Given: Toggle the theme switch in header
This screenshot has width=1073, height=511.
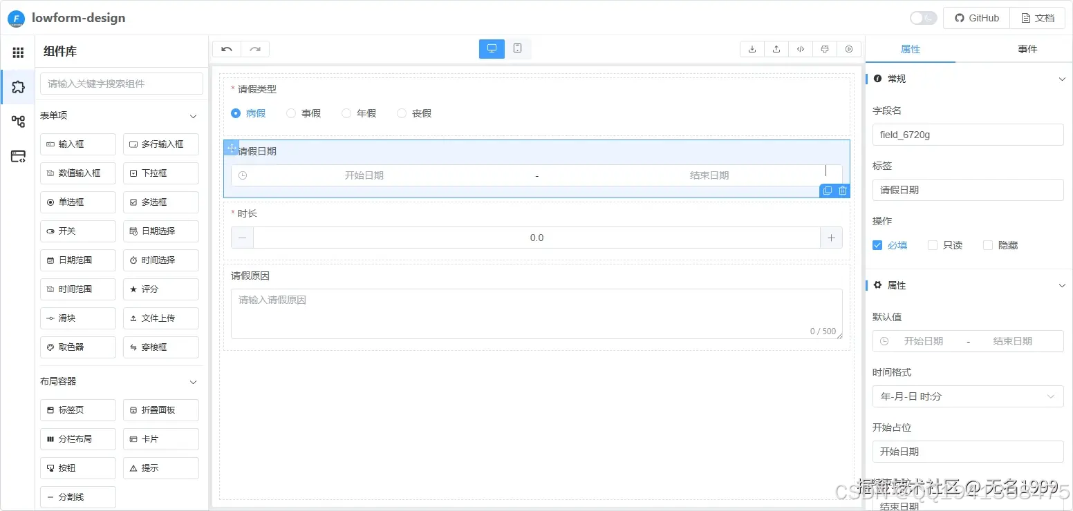Looking at the screenshot, I should click(923, 18).
